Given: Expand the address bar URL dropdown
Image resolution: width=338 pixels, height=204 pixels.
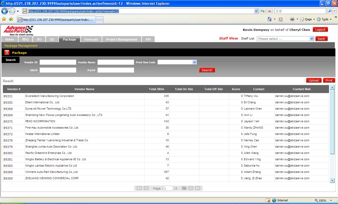Looking at the screenshot, I should tap(256, 11).
